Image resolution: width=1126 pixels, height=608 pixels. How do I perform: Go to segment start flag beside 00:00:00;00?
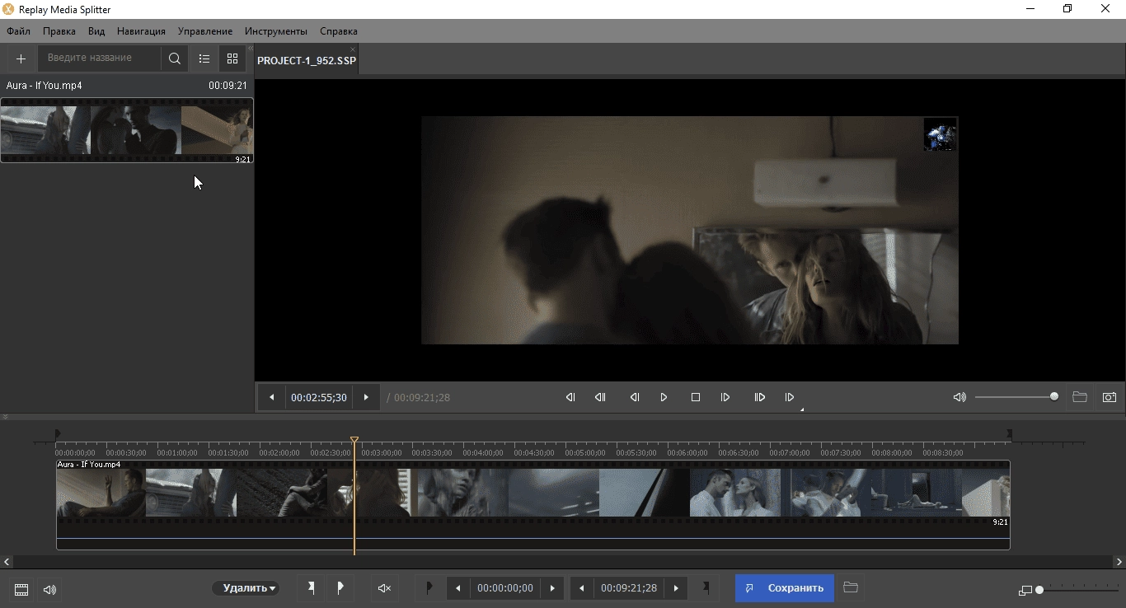[429, 588]
